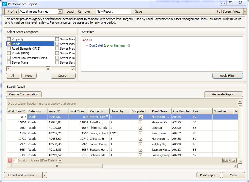
Task: Check the Property asset category
Action: tap(9, 39)
